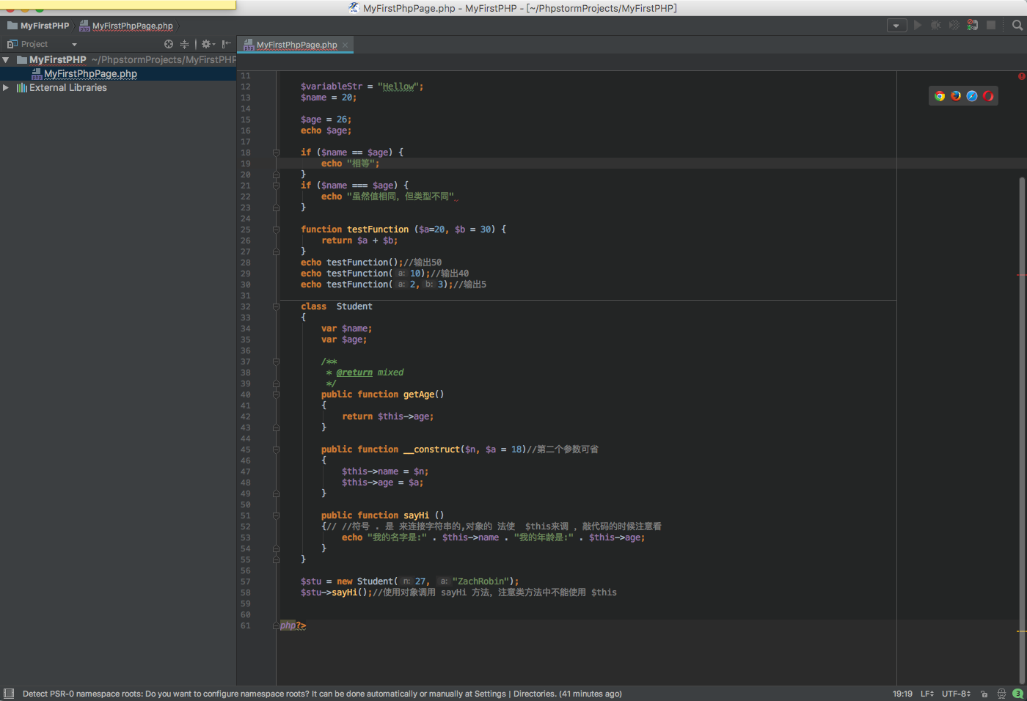Start debugging with the Debug icon

point(935,25)
